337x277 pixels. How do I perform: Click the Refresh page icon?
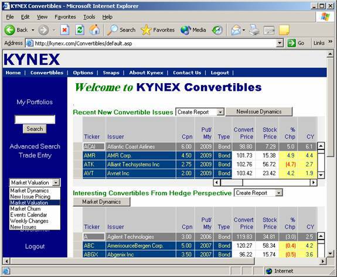click(80, 30)
